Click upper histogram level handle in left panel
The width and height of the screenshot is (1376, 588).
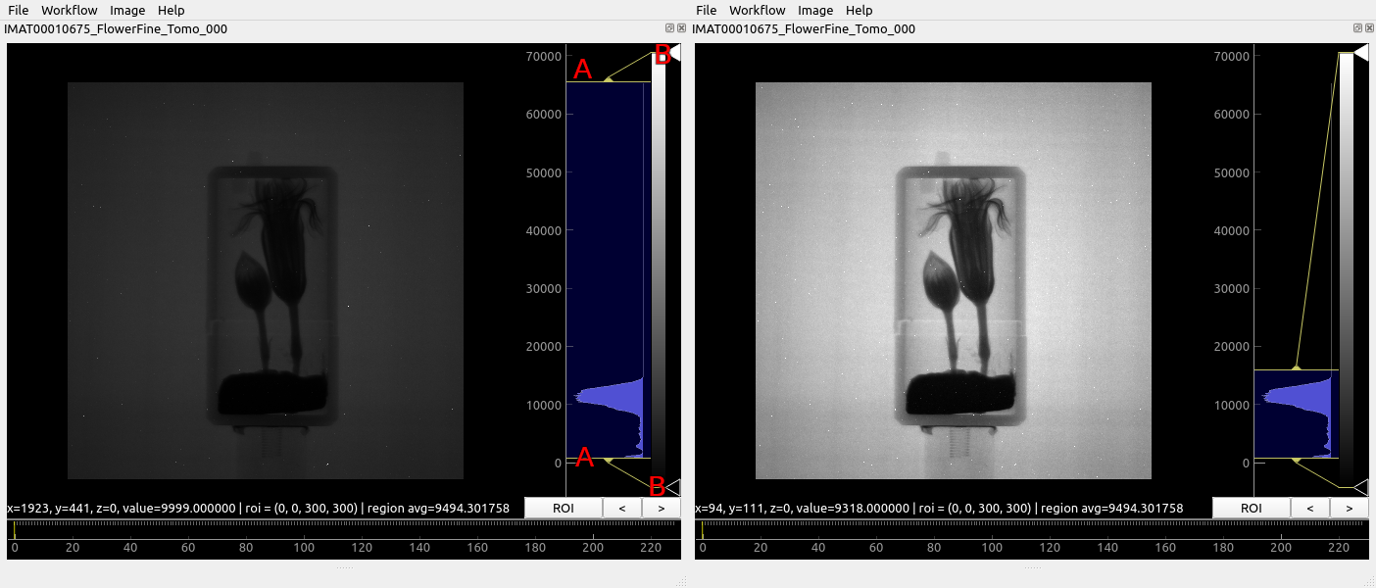pos(608,81)
